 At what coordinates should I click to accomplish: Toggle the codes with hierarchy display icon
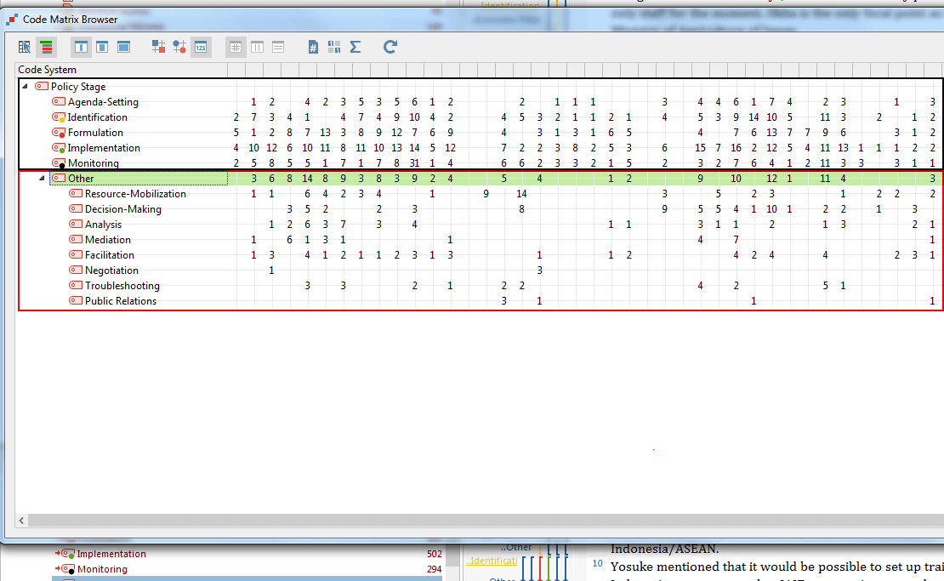click(46, 47)
